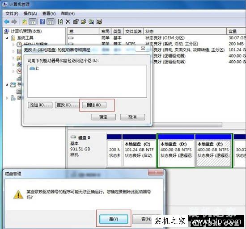Sort by the 状态 column header

coord(185,31)
